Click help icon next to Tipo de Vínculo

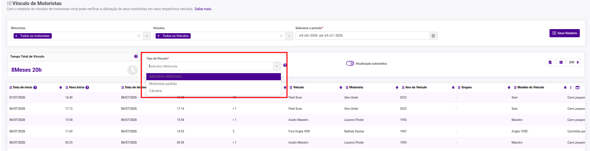tap(285, 65)
